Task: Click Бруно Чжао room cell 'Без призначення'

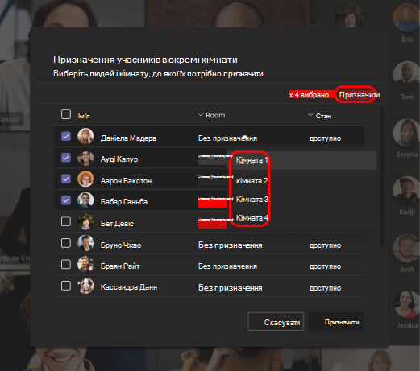Action: 231,245
